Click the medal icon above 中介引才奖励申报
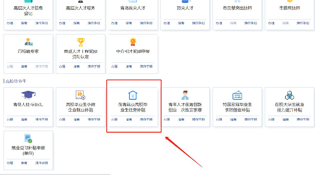 pyautogui.click(x=133, y=42)
